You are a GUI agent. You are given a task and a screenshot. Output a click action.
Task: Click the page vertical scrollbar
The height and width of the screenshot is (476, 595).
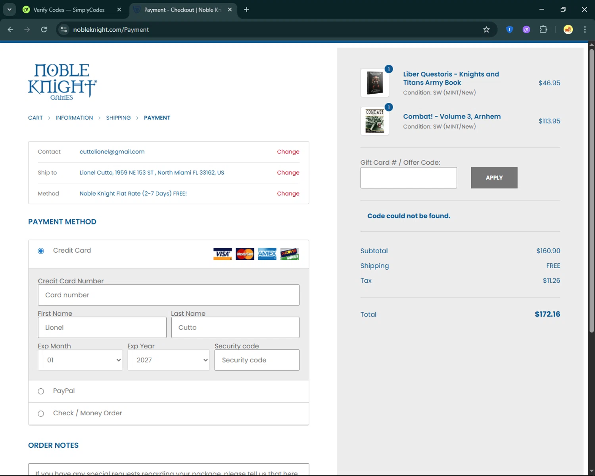pos(591,190)
